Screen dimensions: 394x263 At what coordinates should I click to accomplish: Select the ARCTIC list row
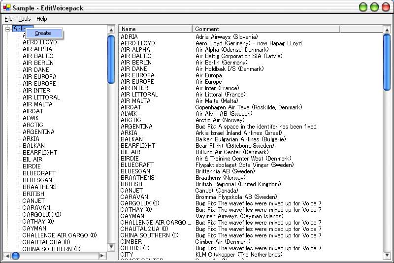(x=250, y=120)
